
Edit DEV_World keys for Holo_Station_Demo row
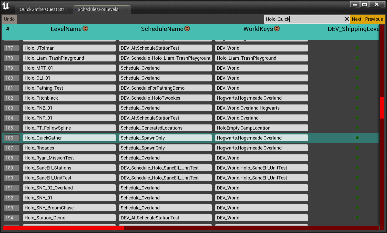(261, 218)
